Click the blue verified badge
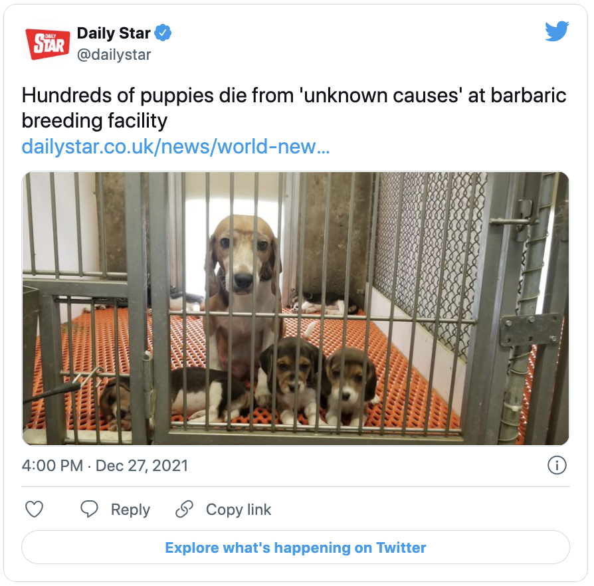Screen dimensions: 594x586 (x=163, y=33)
